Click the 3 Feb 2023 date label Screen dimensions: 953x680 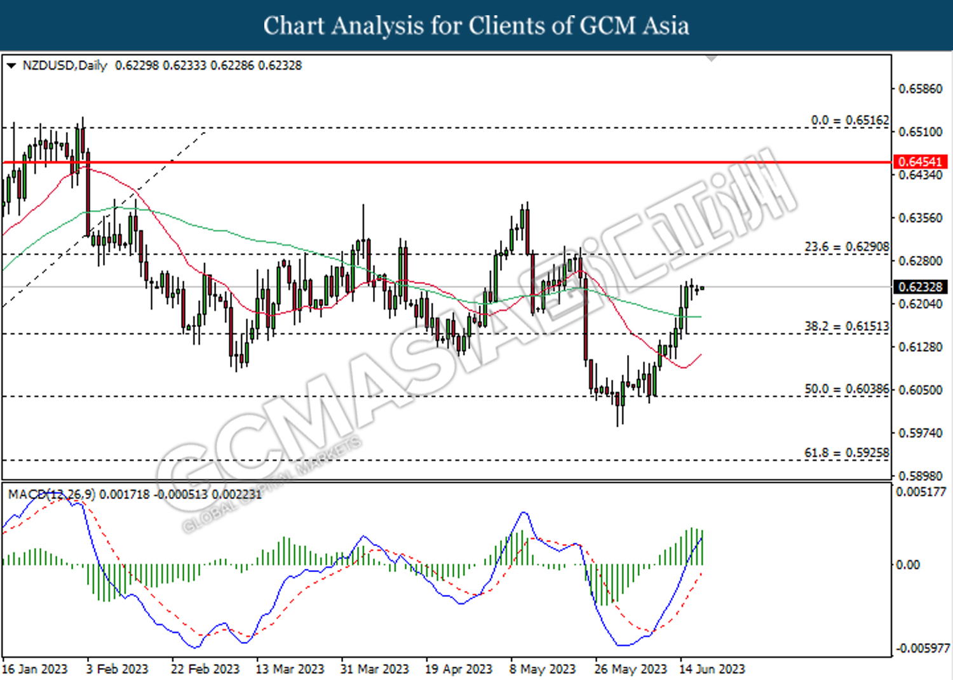(117, 669)
